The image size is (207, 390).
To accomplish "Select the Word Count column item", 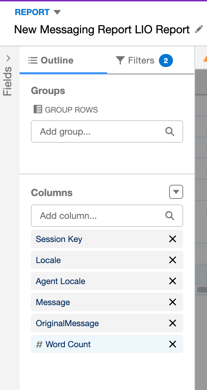I will pyautogui.click(x=107, y=344).
